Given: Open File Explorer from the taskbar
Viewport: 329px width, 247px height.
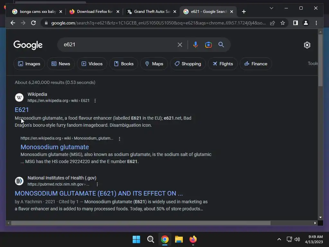Looking at the screenshot, I should point(179,239).
